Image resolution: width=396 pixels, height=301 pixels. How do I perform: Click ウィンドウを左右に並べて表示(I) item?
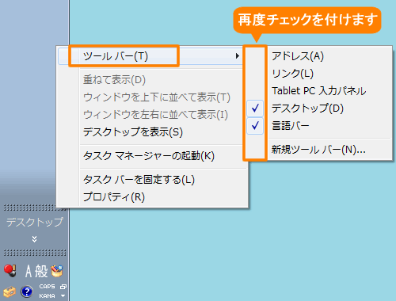[x=155, y=115]
